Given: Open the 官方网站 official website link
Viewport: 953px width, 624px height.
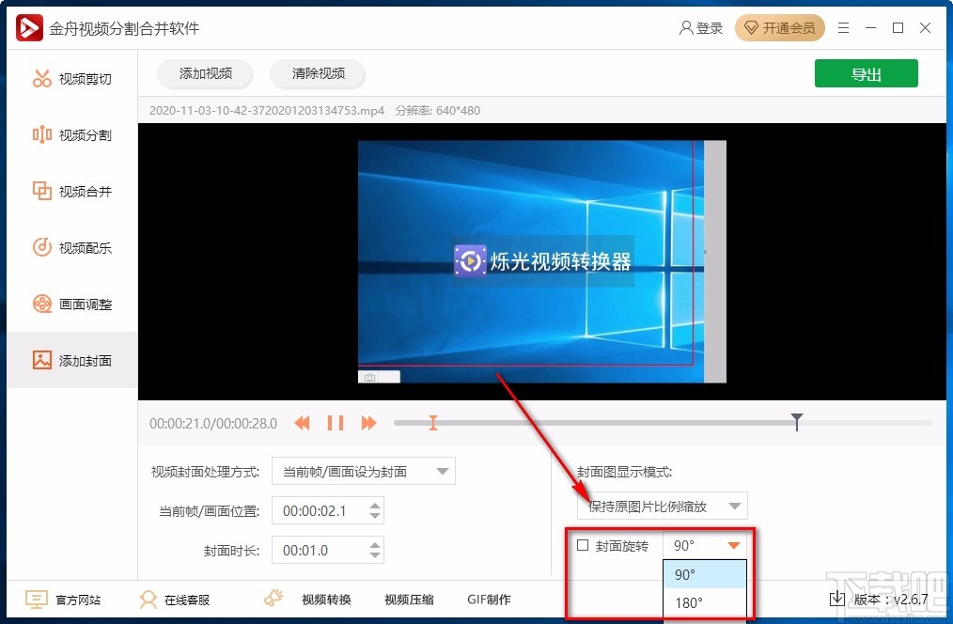Looking at the screenshot, I should tap(63, 600).
